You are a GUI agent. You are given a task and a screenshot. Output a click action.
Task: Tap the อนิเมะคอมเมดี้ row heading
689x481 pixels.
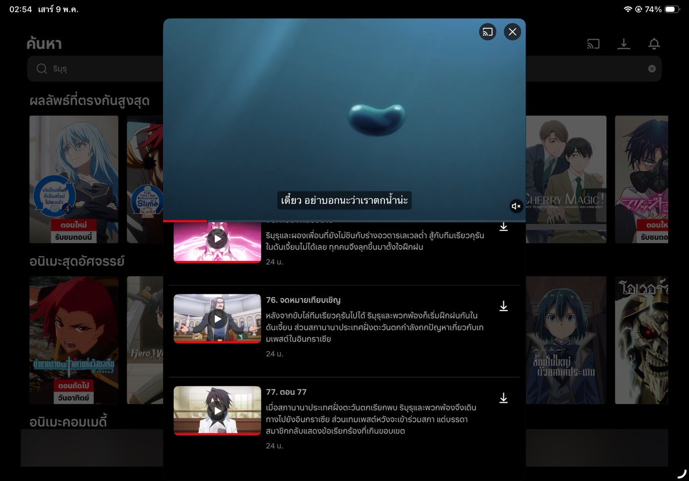(68, 422)
